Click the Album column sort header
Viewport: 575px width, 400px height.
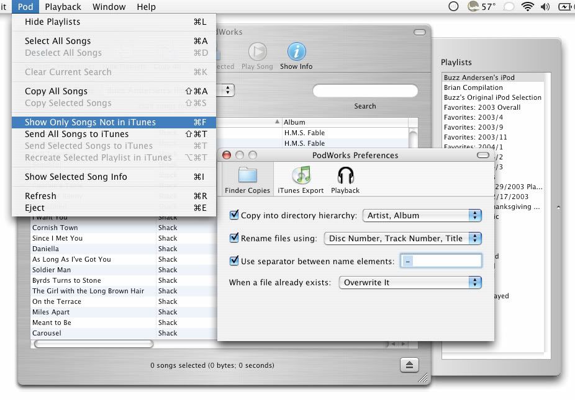(x=345, y=122)
